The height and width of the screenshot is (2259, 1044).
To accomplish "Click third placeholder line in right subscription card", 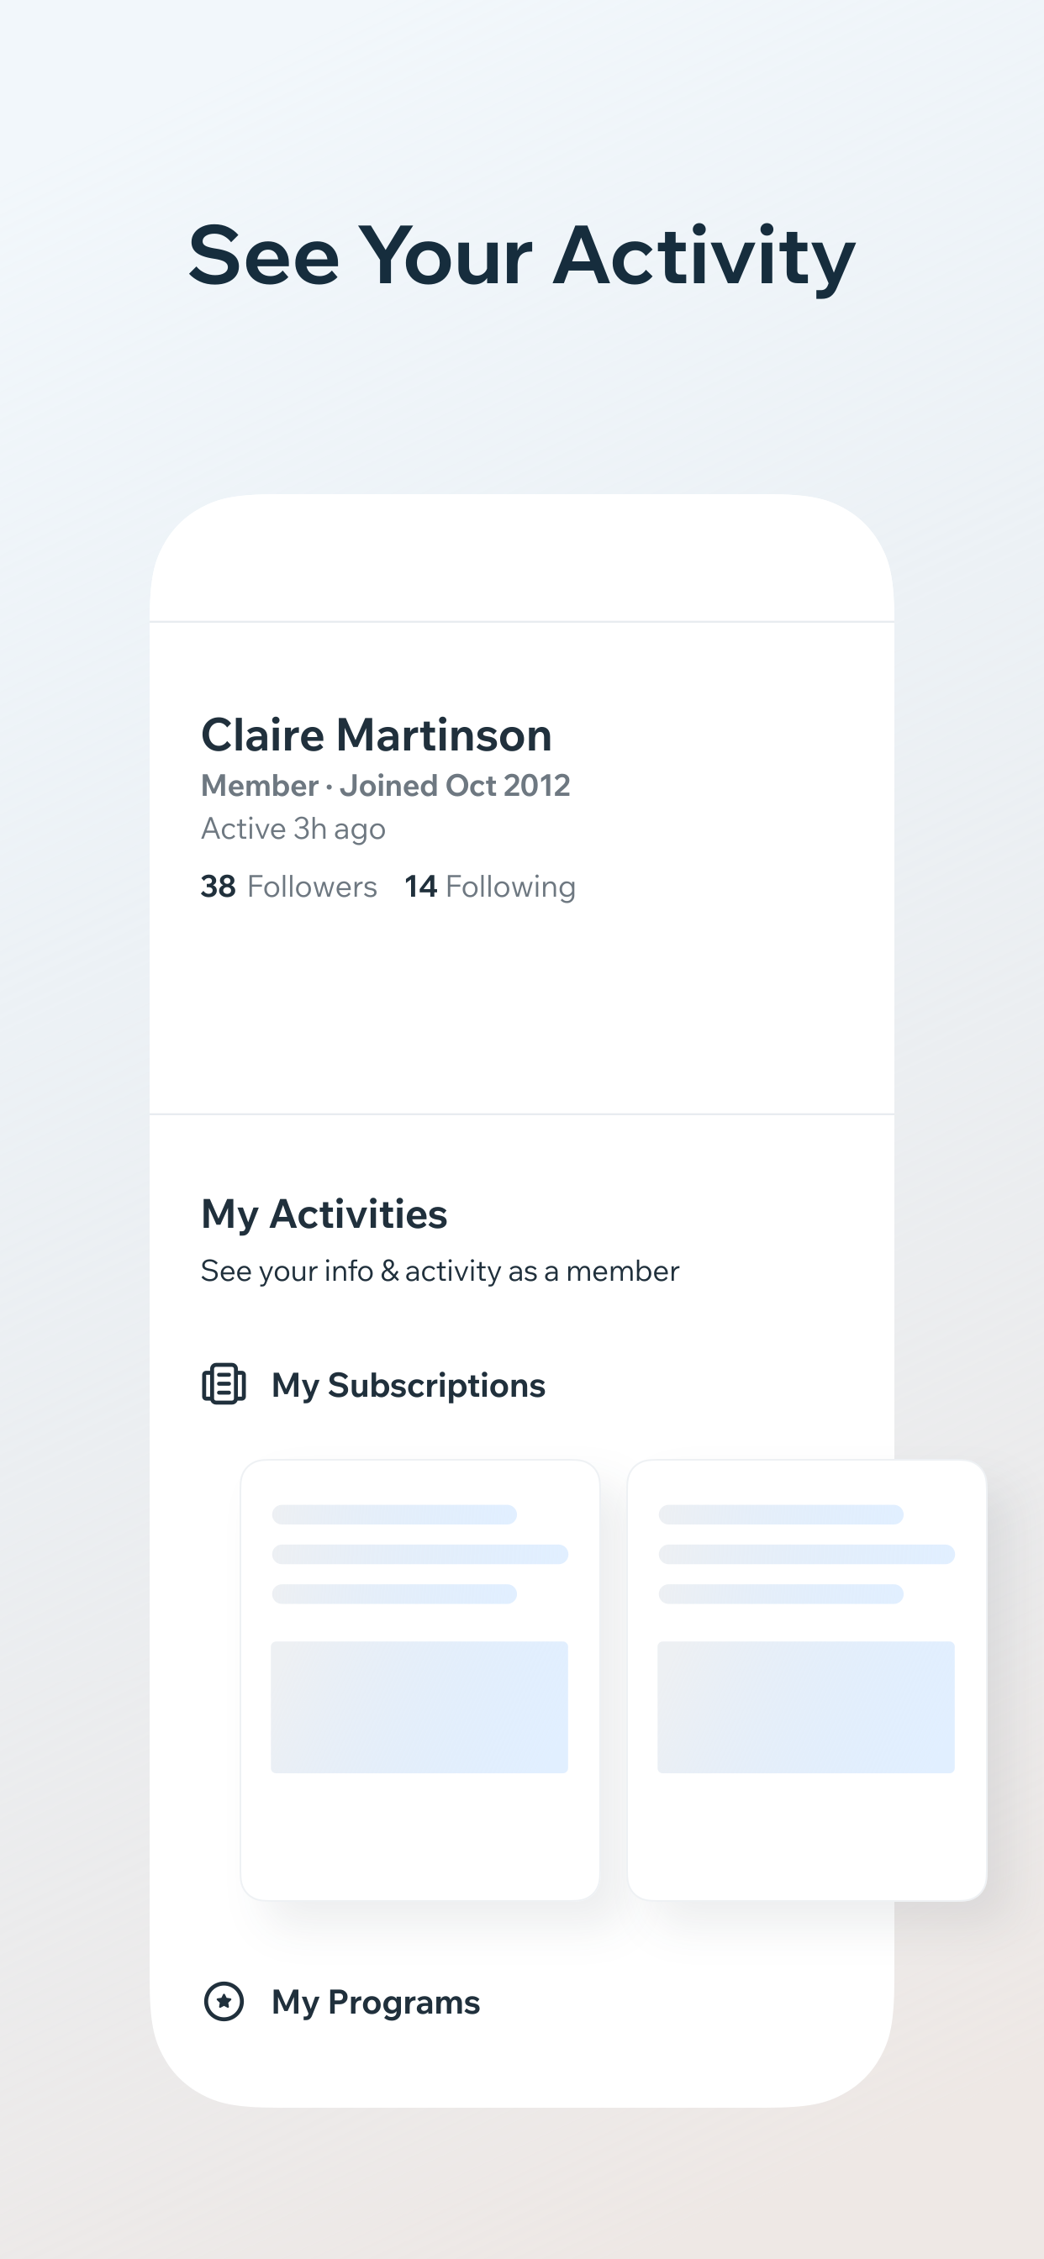I will pos(781,1593).
